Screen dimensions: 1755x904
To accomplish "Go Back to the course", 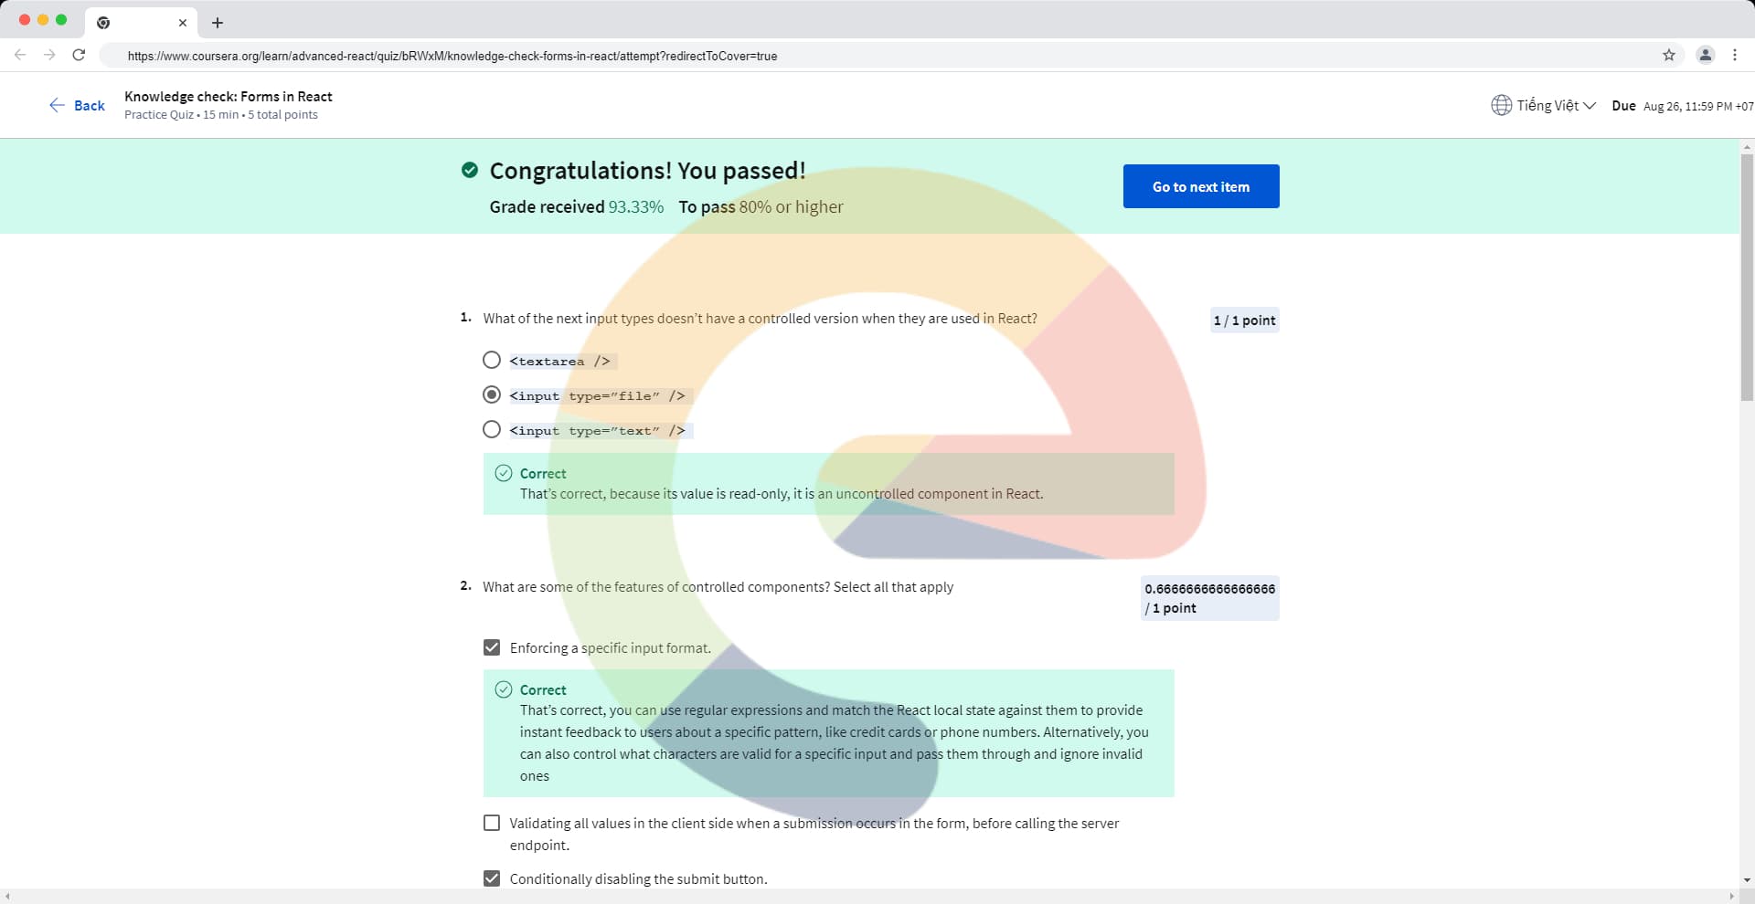I will pyautogui.click(x=77, y=105).
